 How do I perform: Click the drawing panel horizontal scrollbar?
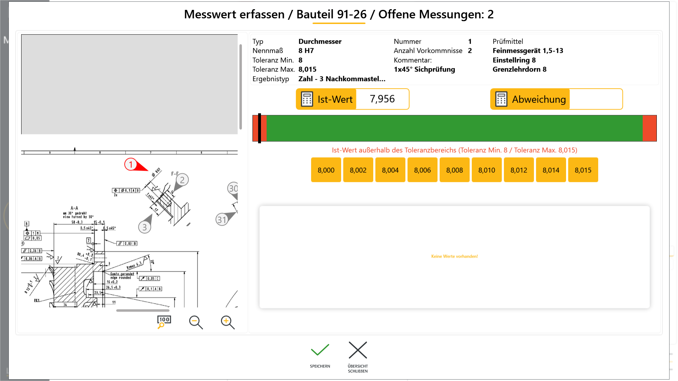click(143, 310)
